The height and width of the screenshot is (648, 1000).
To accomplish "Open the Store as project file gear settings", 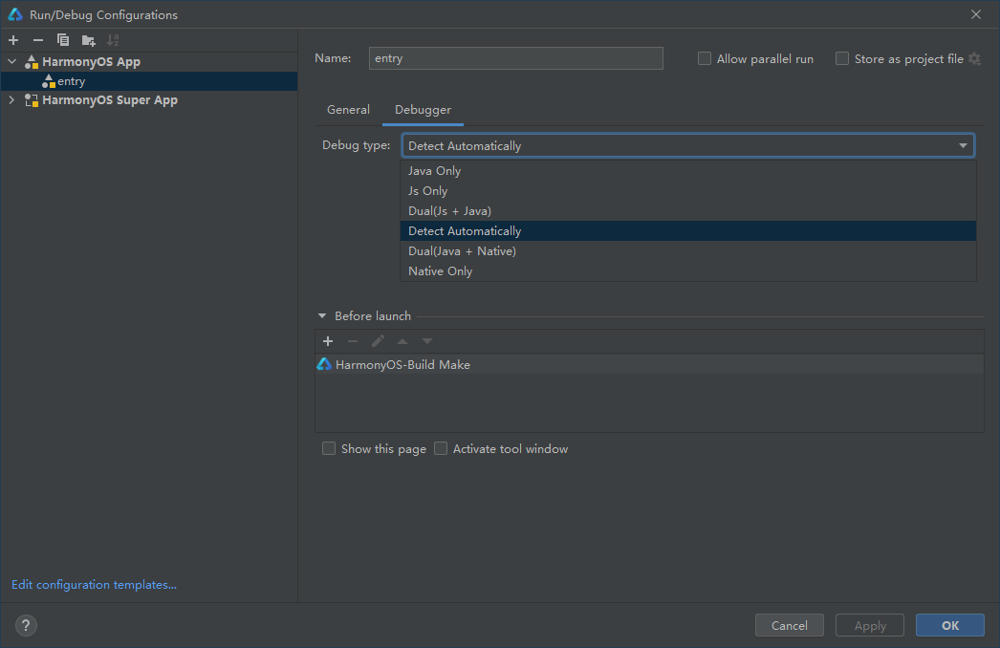I will coord(974,58).
